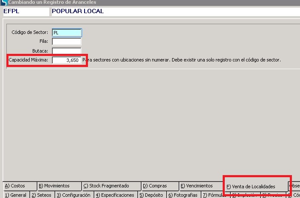
Task: Go to the 5) Depósito tab
Action: pos(151,195)
